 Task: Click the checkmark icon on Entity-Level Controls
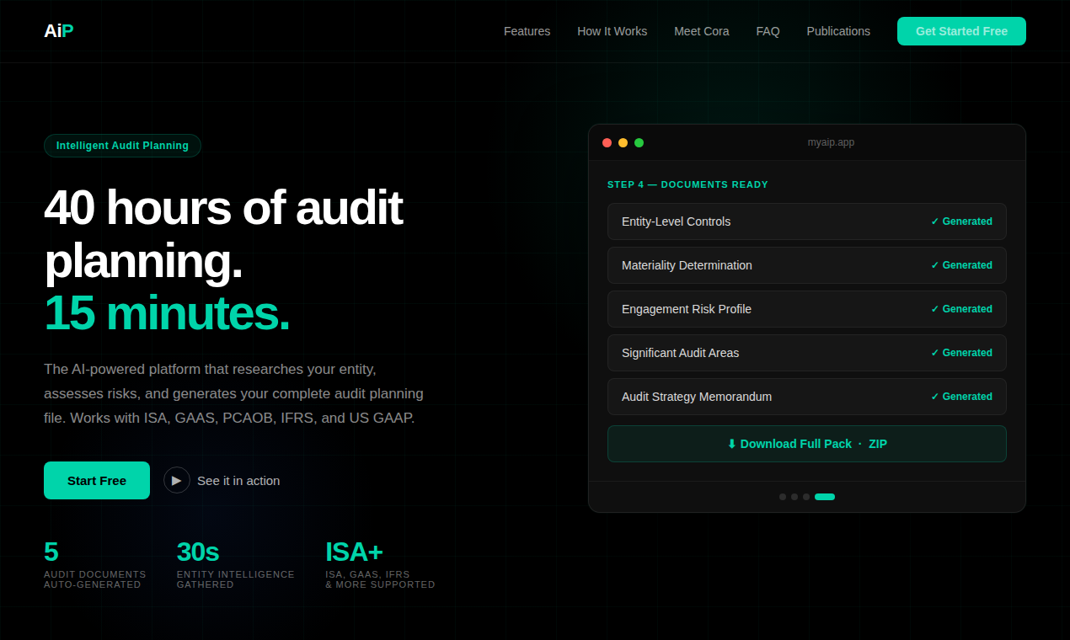[x=934, y=221]
